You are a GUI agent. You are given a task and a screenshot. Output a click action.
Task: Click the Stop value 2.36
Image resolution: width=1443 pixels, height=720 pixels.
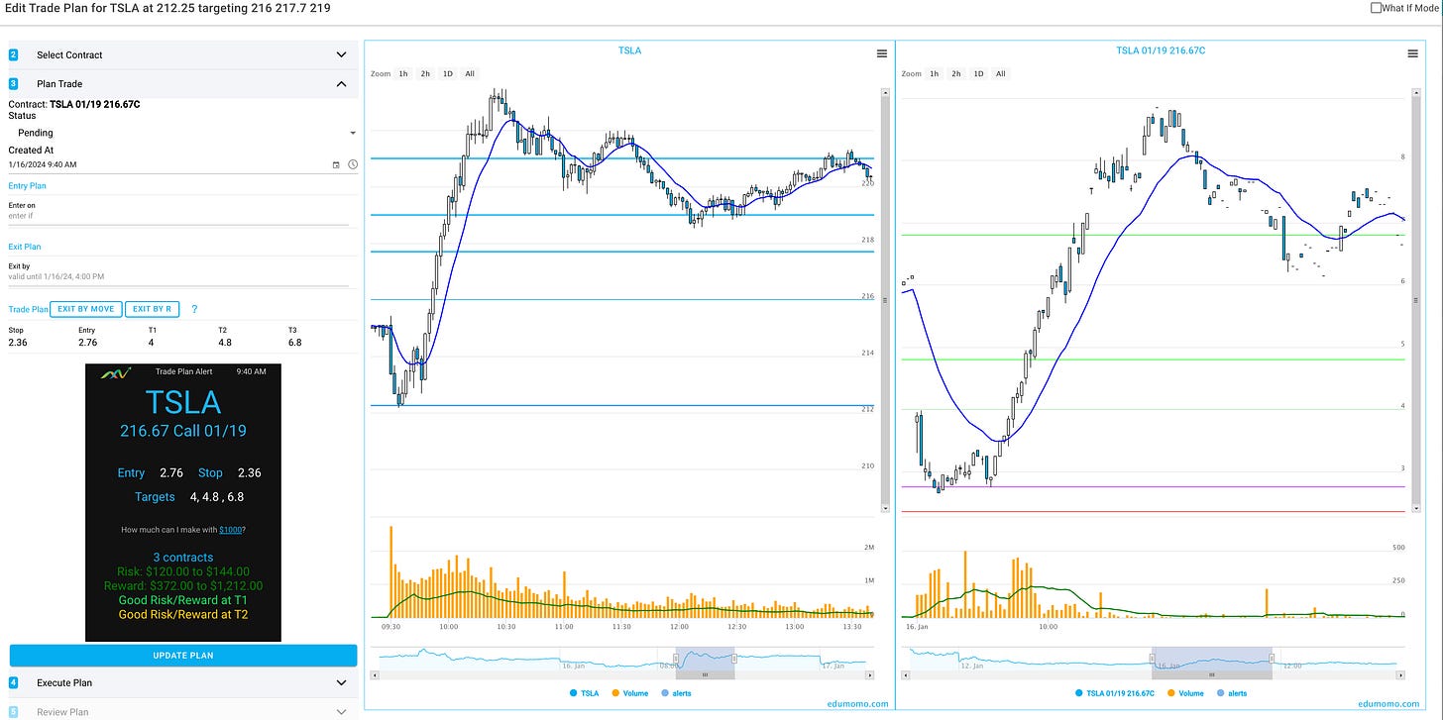coord(18,343)
